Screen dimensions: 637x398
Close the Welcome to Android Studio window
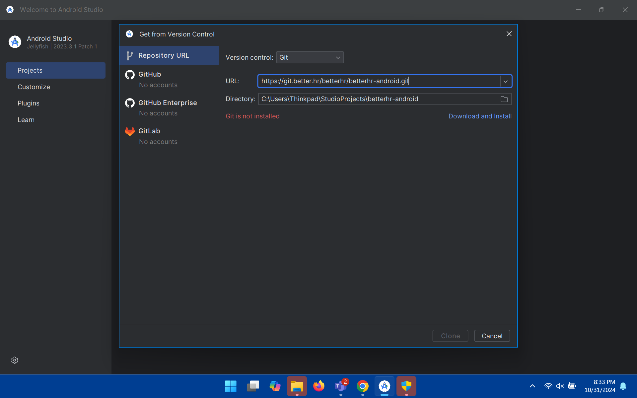pos(625,10)
